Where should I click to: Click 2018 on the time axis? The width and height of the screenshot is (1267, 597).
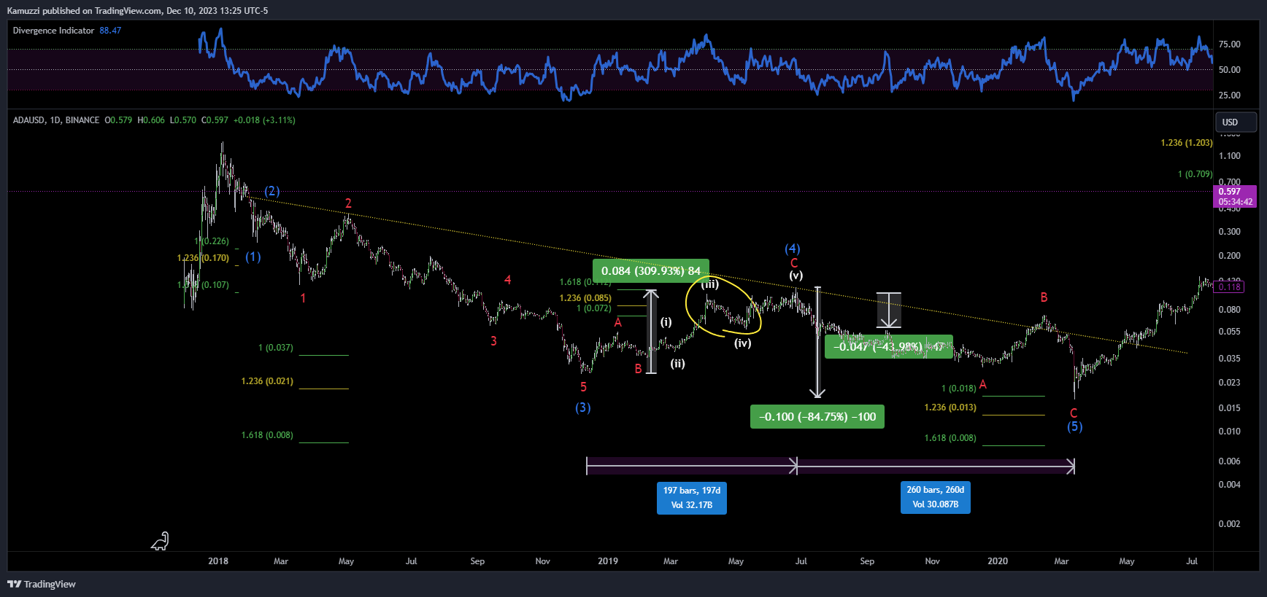[218, 561]
